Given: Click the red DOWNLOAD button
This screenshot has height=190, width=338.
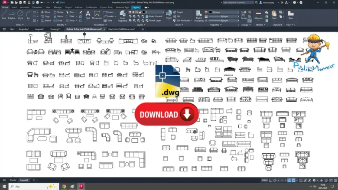Looking at the screenshot, I should 166,114.
